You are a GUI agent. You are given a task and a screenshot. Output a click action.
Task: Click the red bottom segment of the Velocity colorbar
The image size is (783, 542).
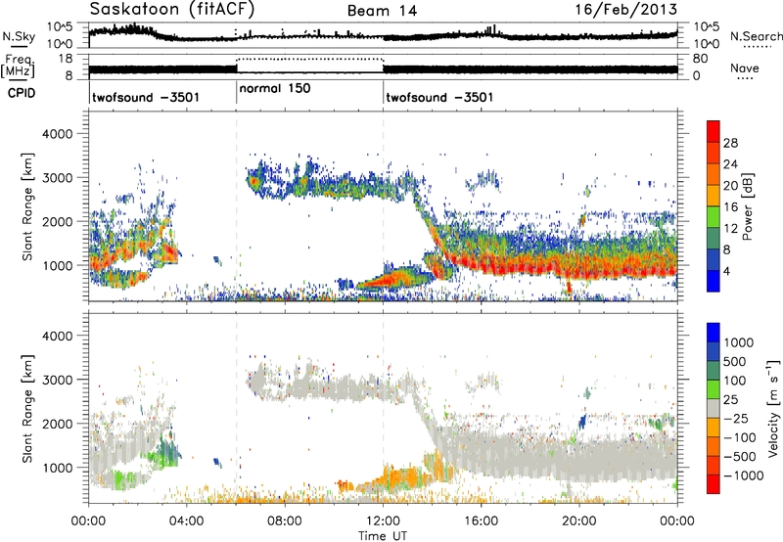[714, 484]
